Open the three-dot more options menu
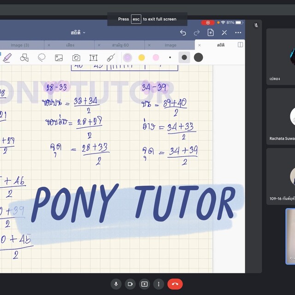The image size is (295, 295). point(238,33)
